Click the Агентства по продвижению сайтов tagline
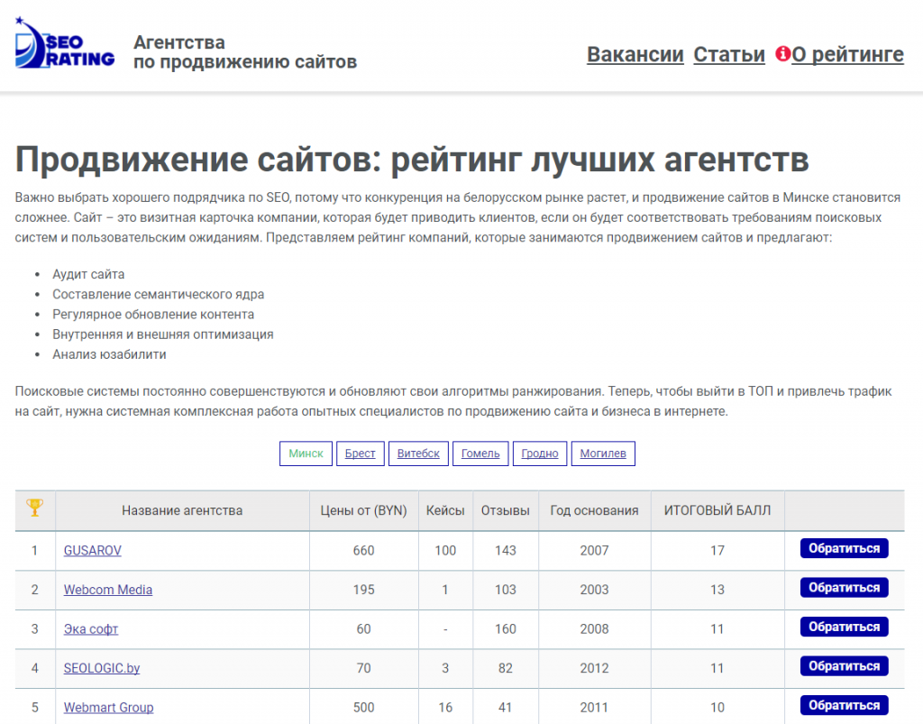This screenshot has width=923, height=724. (245, 51)
